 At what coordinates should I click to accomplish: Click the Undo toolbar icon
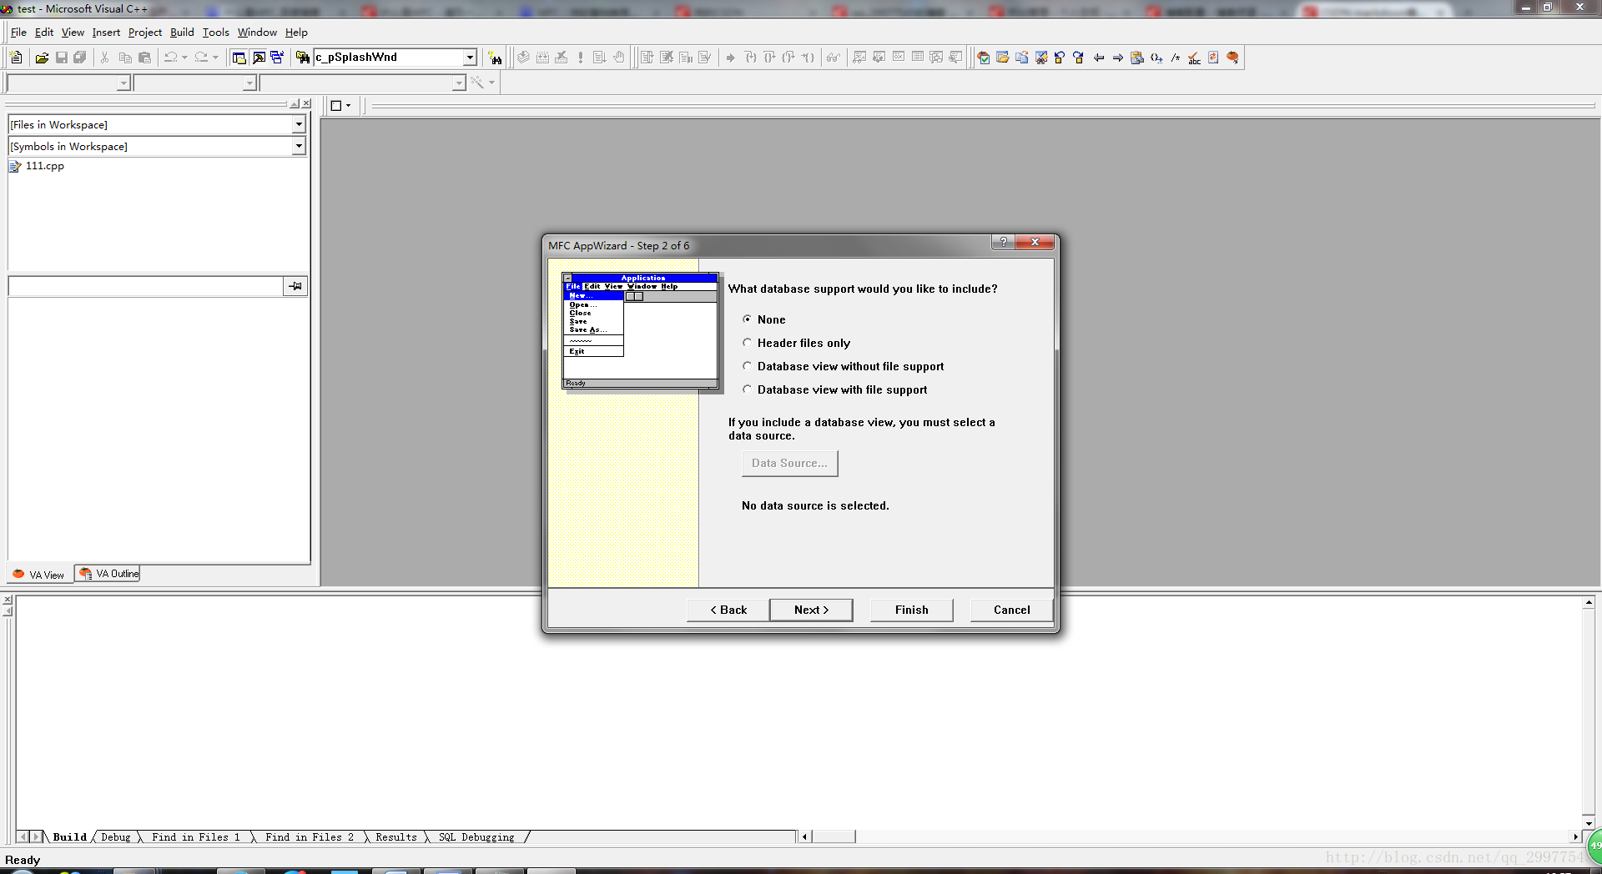point(170,58)
